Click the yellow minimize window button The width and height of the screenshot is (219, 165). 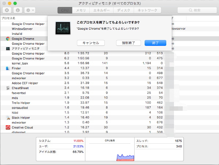coord(10,3)
